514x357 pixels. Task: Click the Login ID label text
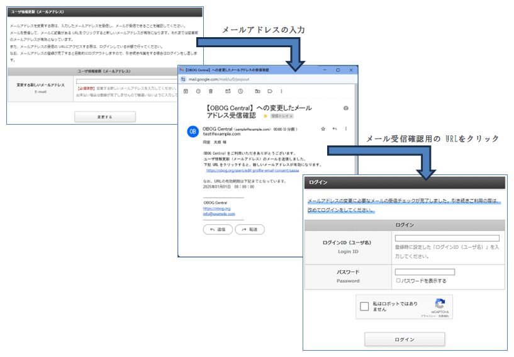(x=348, y=251)
